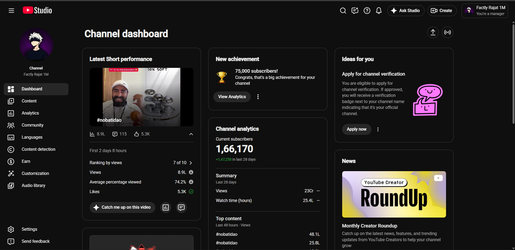Click the Monthly Creator Roundup headline
Screen dimensions: 515x250
coord(370,226)
